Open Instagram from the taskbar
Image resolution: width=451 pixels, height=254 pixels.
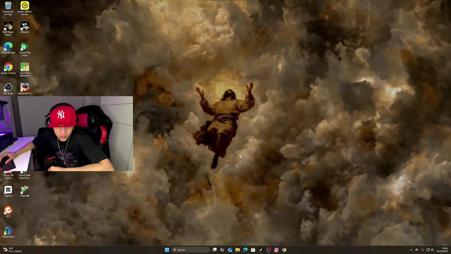[x=276, y=250]
